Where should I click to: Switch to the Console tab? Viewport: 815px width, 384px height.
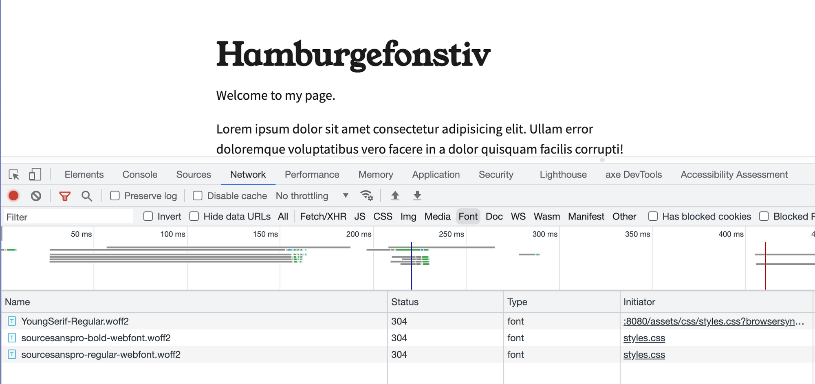click(140, 175)
